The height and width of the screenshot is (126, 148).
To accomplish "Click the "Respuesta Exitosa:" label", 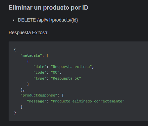I will coord(28,32).
